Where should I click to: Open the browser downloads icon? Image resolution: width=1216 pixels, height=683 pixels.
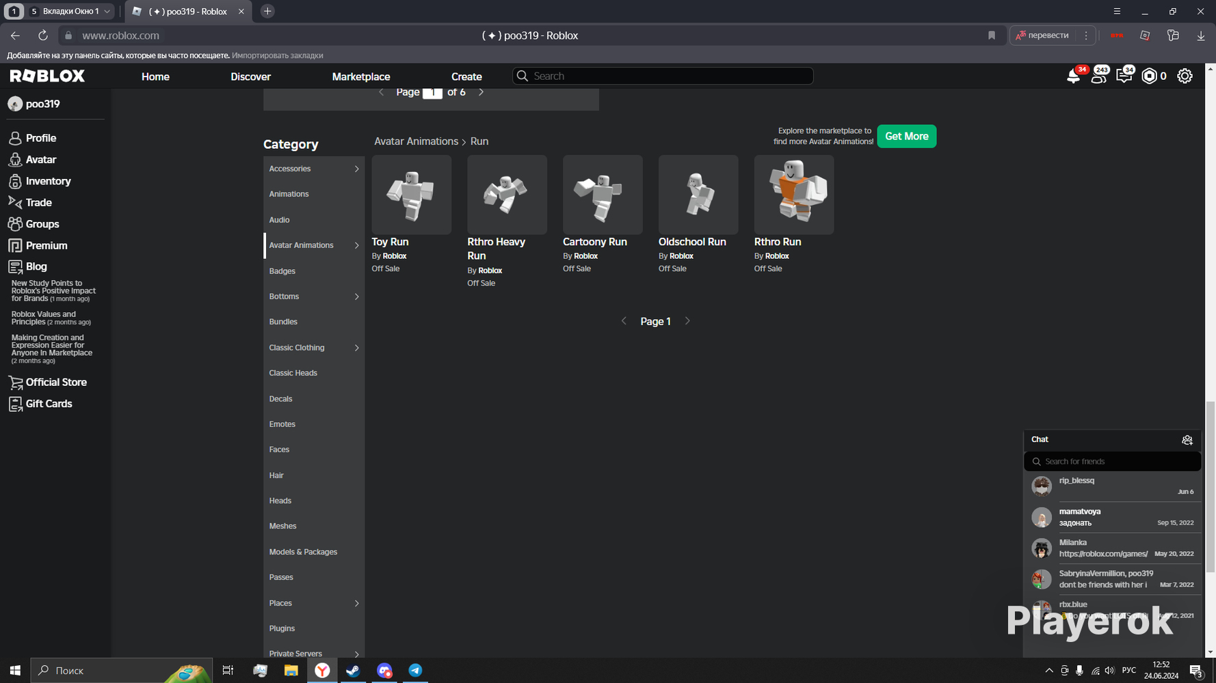tap(1201, 36)
